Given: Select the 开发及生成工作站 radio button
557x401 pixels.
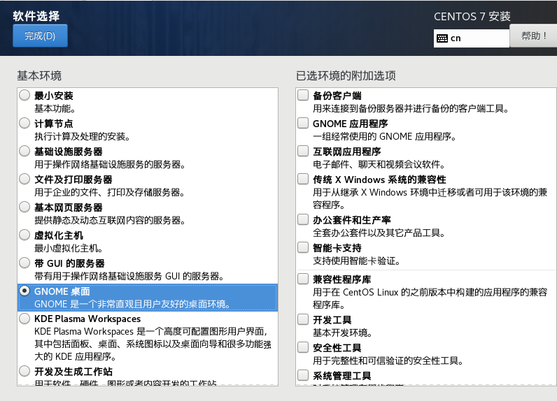Looking at the screenshot, I should [24, 371].
